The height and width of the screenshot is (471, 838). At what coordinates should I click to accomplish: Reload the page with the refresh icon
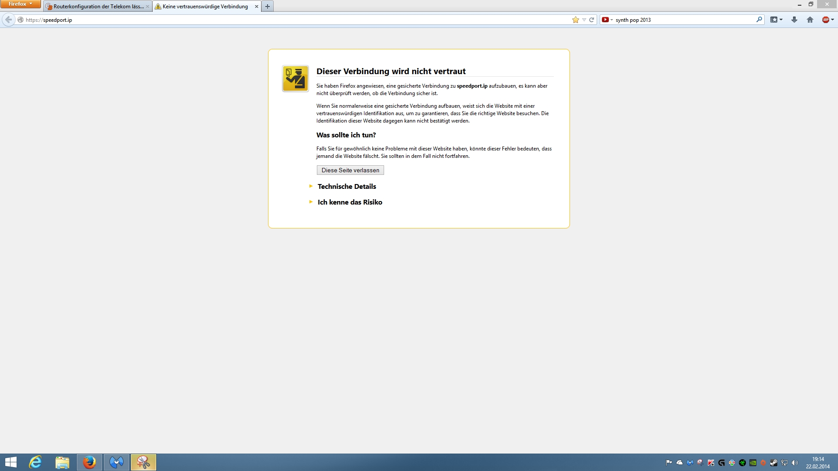coord(592,20)
